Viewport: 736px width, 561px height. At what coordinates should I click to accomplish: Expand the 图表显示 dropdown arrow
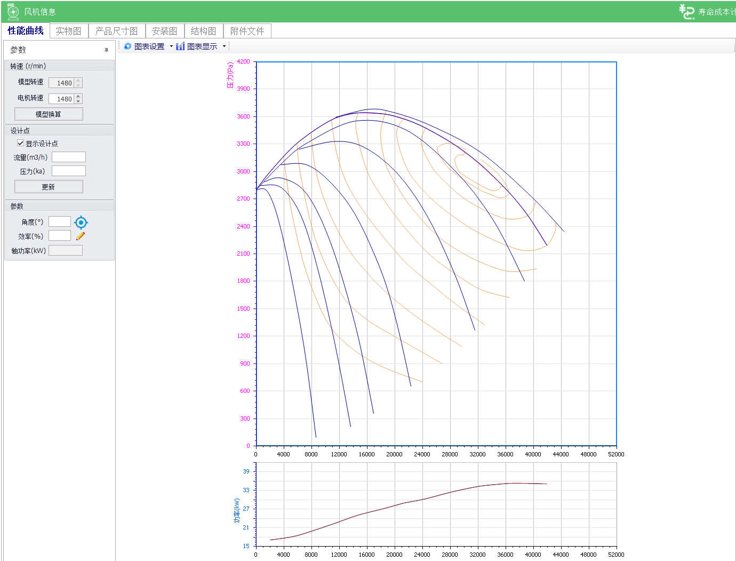pos(224,46)
